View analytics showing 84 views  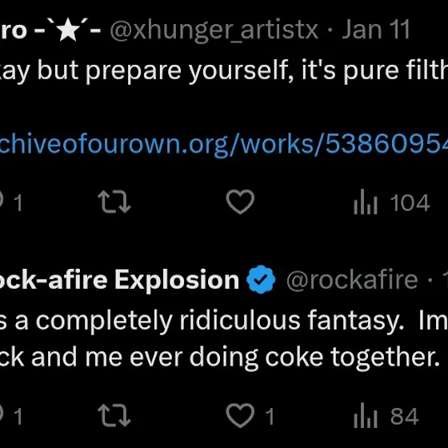[x=386, y=416]
